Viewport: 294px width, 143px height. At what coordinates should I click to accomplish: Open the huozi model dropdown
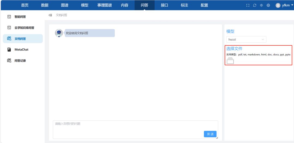click(246, 39)
